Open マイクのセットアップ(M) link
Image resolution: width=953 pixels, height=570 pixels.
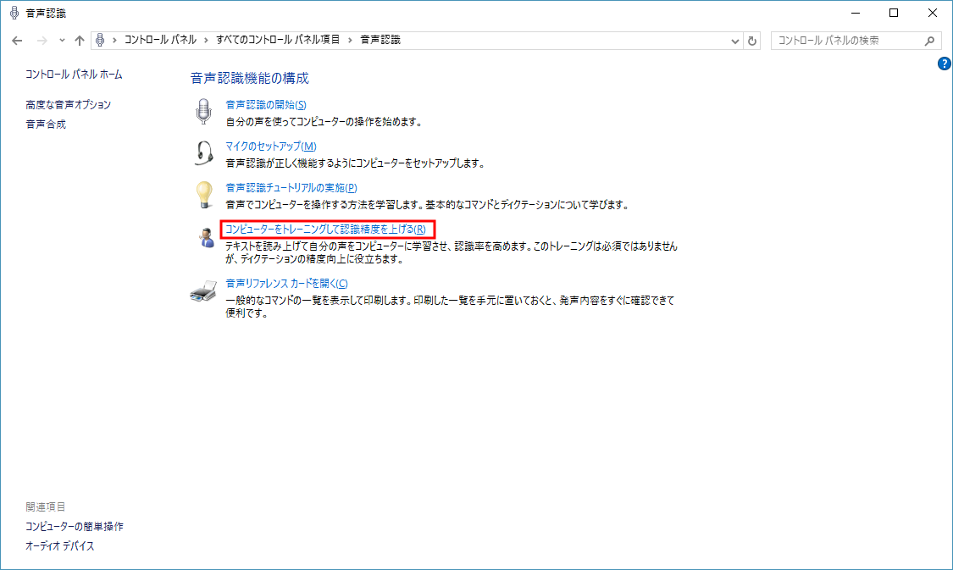click(x=271, y=146)
